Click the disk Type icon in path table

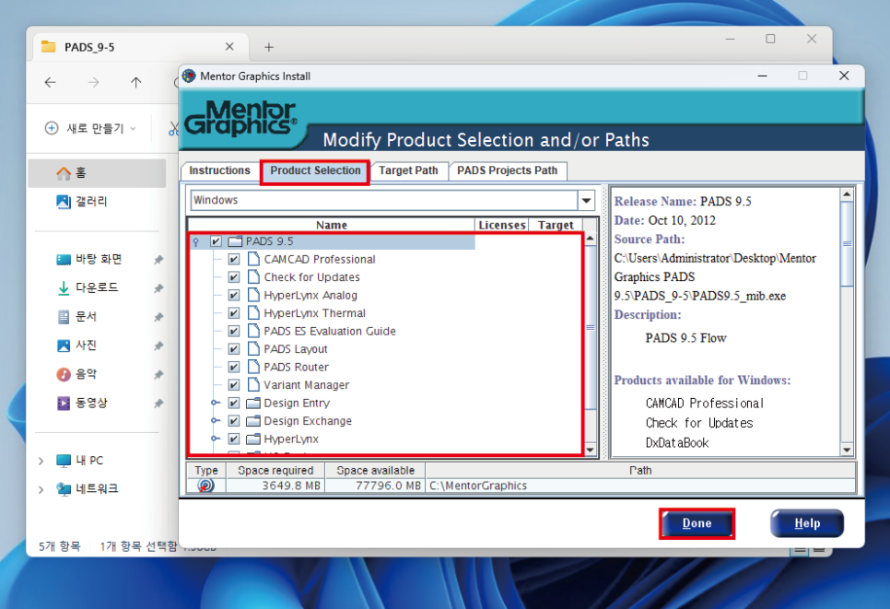tap(206, 486)
